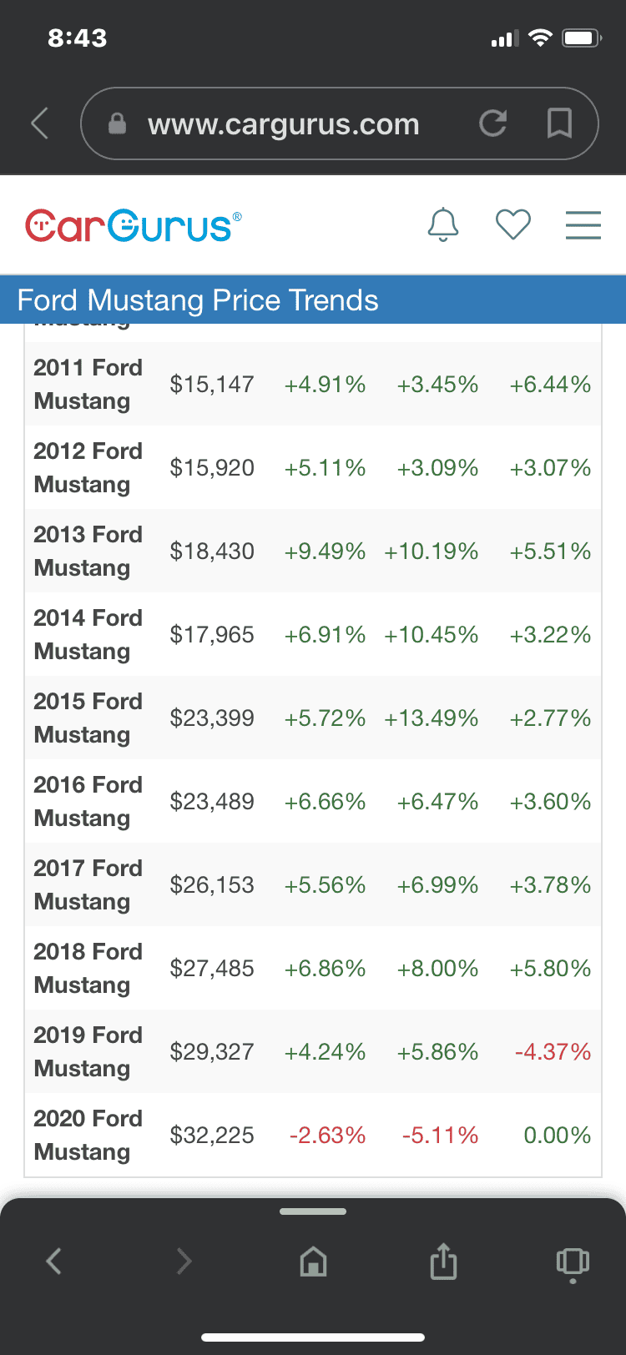Viewport: 626px width, 1355px height.
Task: Share the page using the share icon
Action: 443,1260
